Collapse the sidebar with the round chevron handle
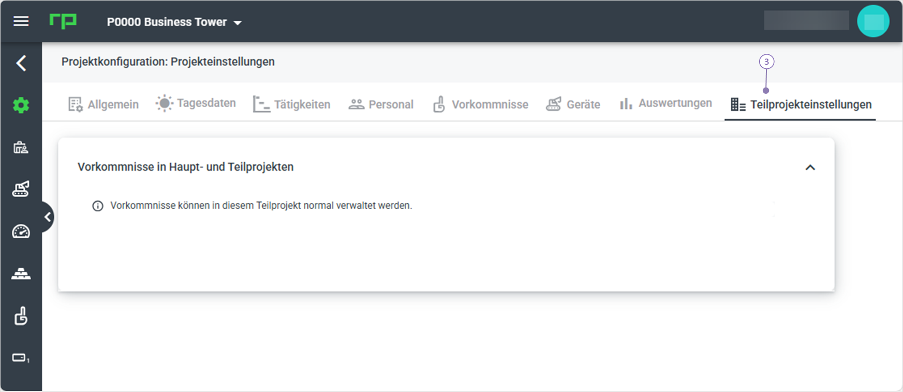This screenshot has width=903, height=392. tap(48, 217)
